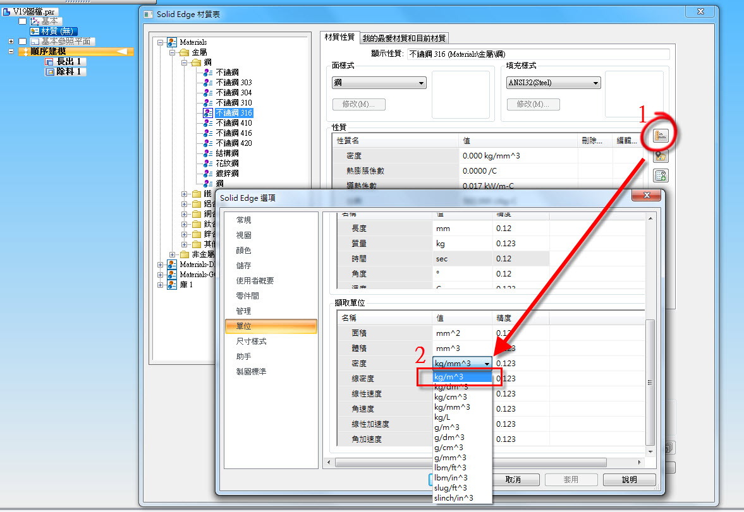Viewport: 744px width, 512px height.
Task: Toggle the 基本 visibility checkbox in PathFinder
Action: (x=22, y=21)
